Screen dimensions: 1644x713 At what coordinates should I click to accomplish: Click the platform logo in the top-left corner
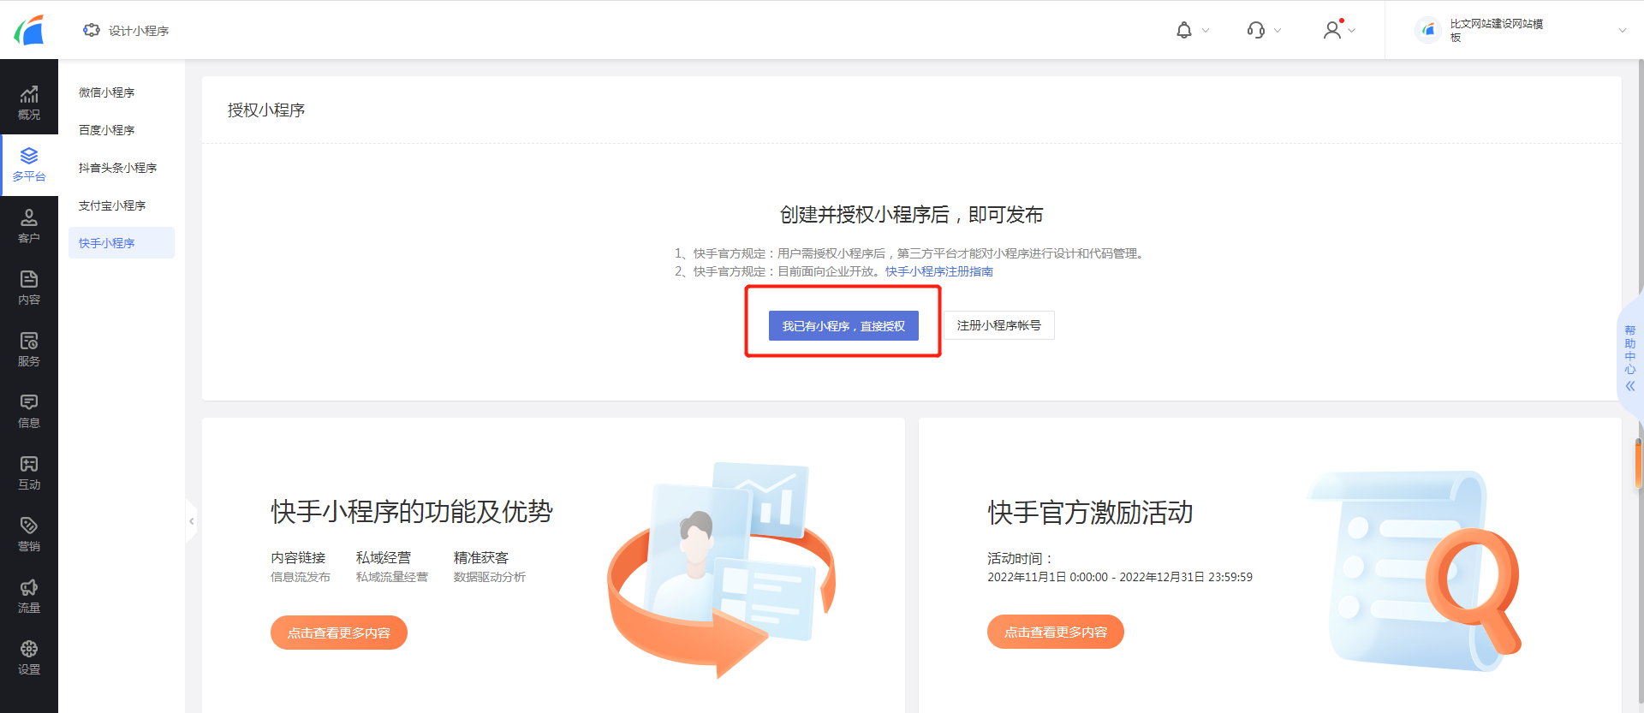[29, 30]
